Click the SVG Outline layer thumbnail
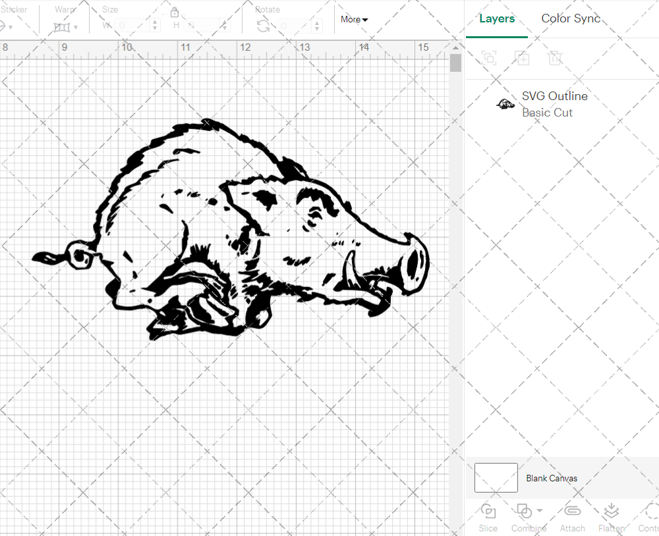Image resolution: width=659 pixels, height=536 pixels. pos(505,104)
